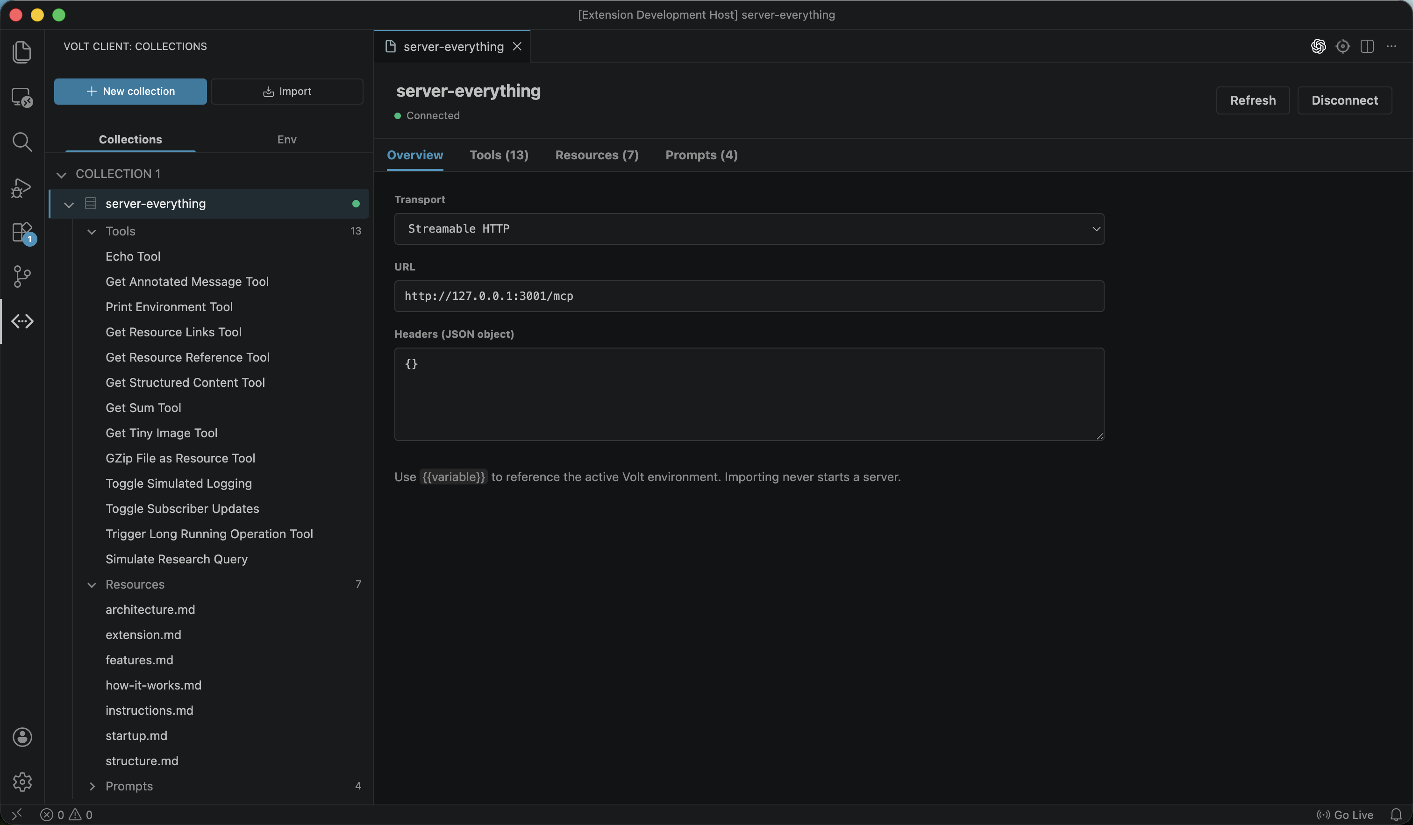Select Get Resource Reference Tool
Image resolution: width=1413 pixels, height=825 pixels.
click(187, 357)
